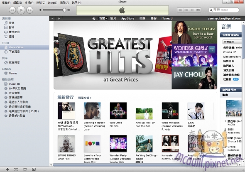Open the App Store tab
The width and height of the screenshot is (245, 172).
click(x=127, y=18)
